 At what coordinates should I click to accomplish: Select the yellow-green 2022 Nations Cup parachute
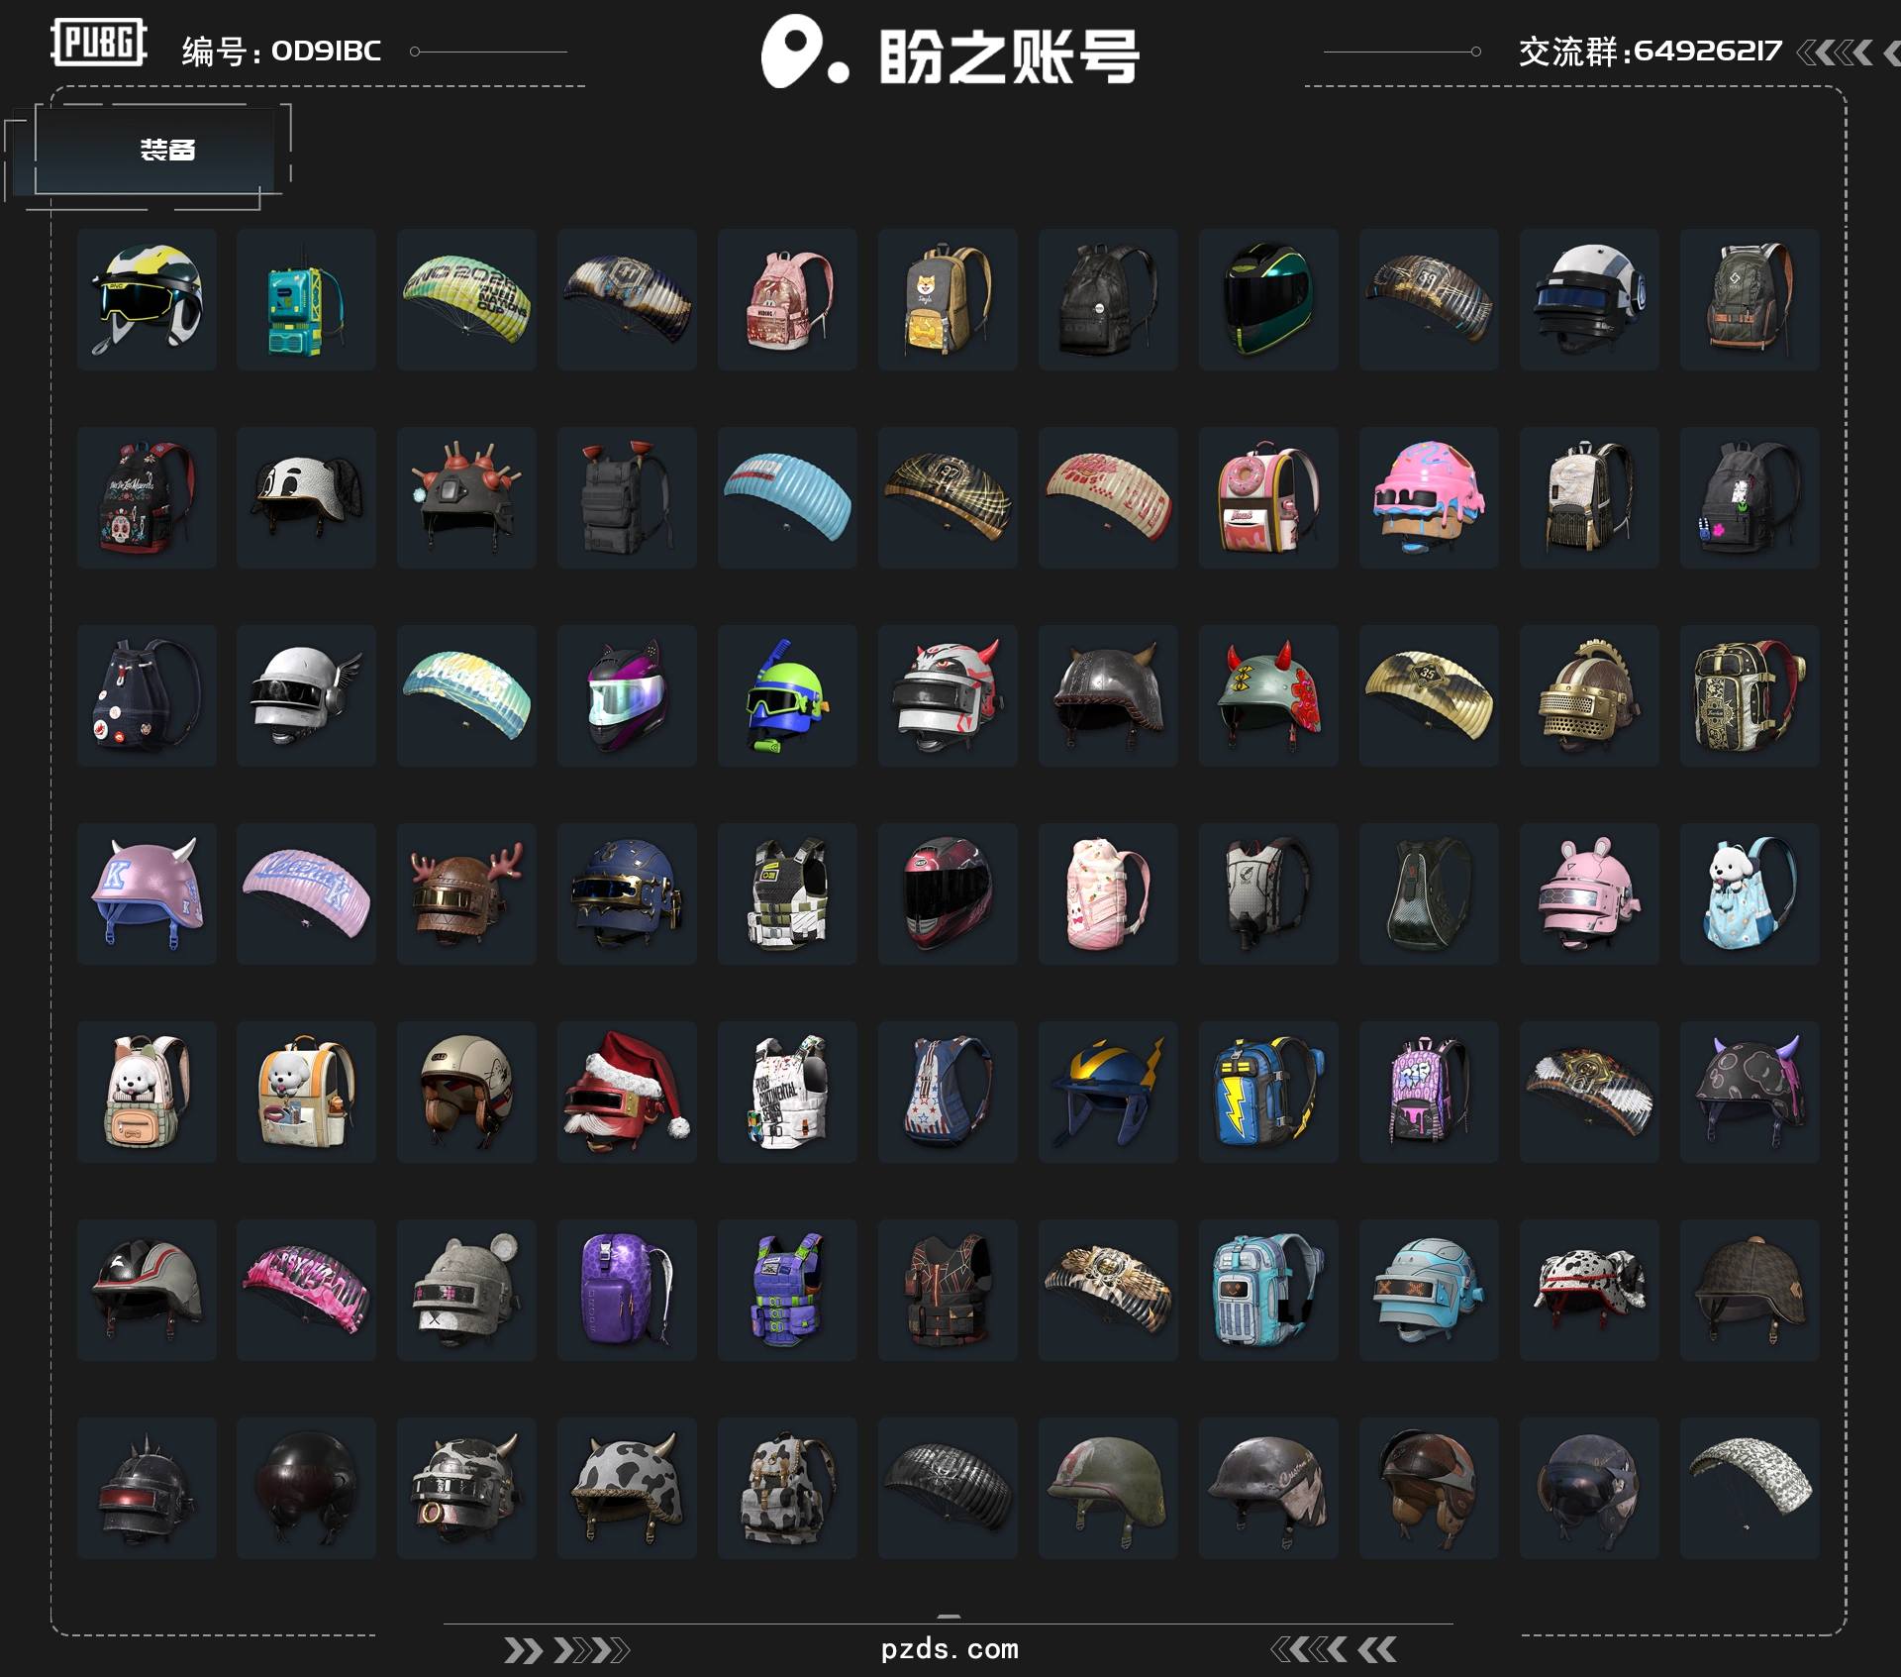(x=466, y=299)
